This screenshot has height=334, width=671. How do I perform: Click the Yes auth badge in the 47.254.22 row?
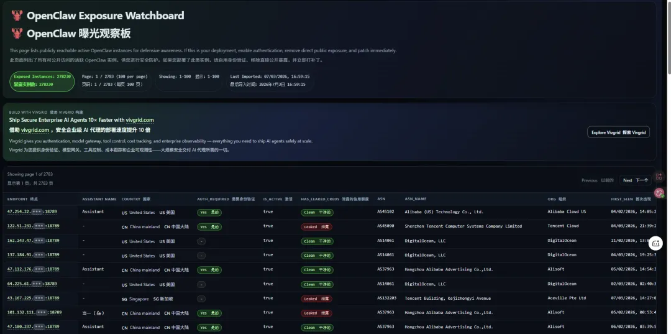(209, 212)
